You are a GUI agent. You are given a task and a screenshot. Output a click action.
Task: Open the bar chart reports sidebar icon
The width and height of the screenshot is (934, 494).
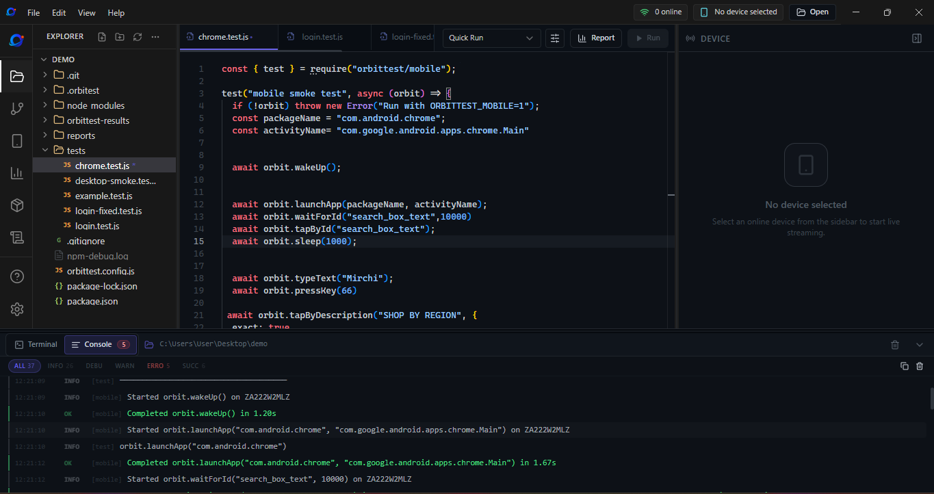[x=17, y=173]
